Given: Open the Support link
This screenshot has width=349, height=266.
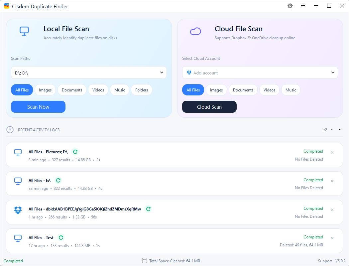Looking at the screenshot, I should tap(325, 261).
